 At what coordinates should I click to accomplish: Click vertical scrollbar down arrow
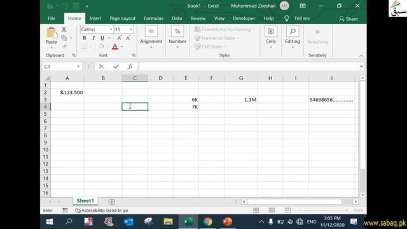tap(362, 195)
